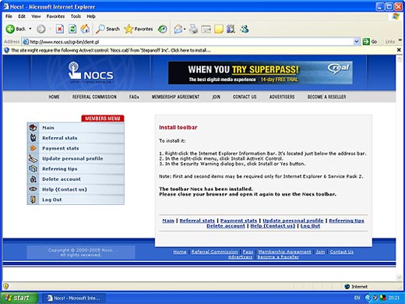
Task: Go back with the Back arrow button
Action: pos(16,29)
